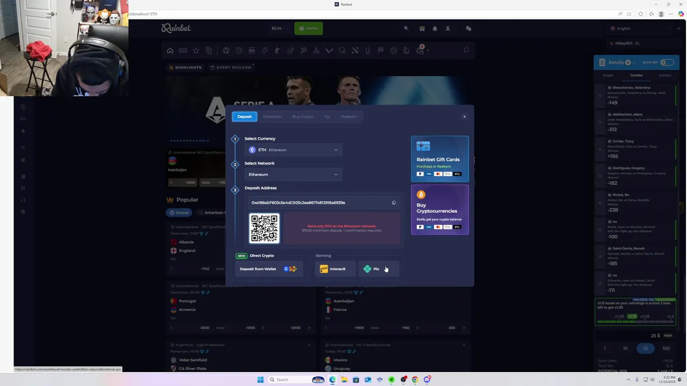Click the sportsbook search icon
The image size is (687, 386).
click(x=466, y=50)
